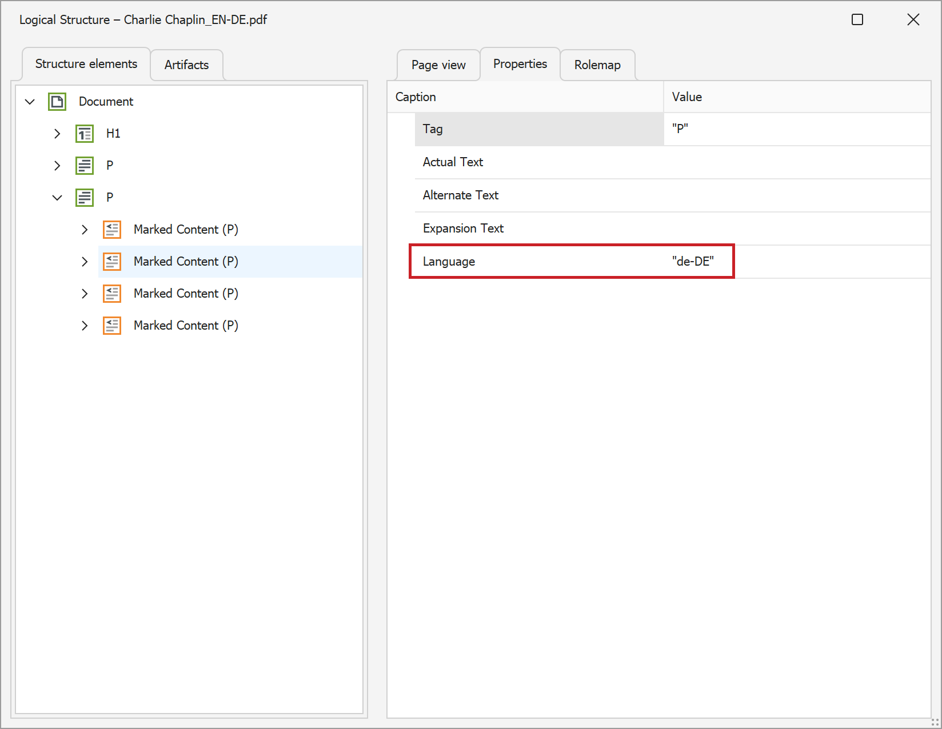Select the highlighted Marked Content (P) row
The image size is (942, 729).
click(230, 262)
